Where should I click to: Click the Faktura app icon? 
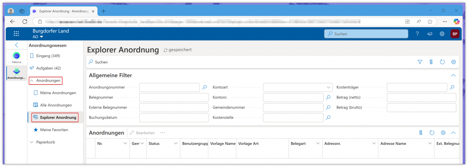coord(16,56)
